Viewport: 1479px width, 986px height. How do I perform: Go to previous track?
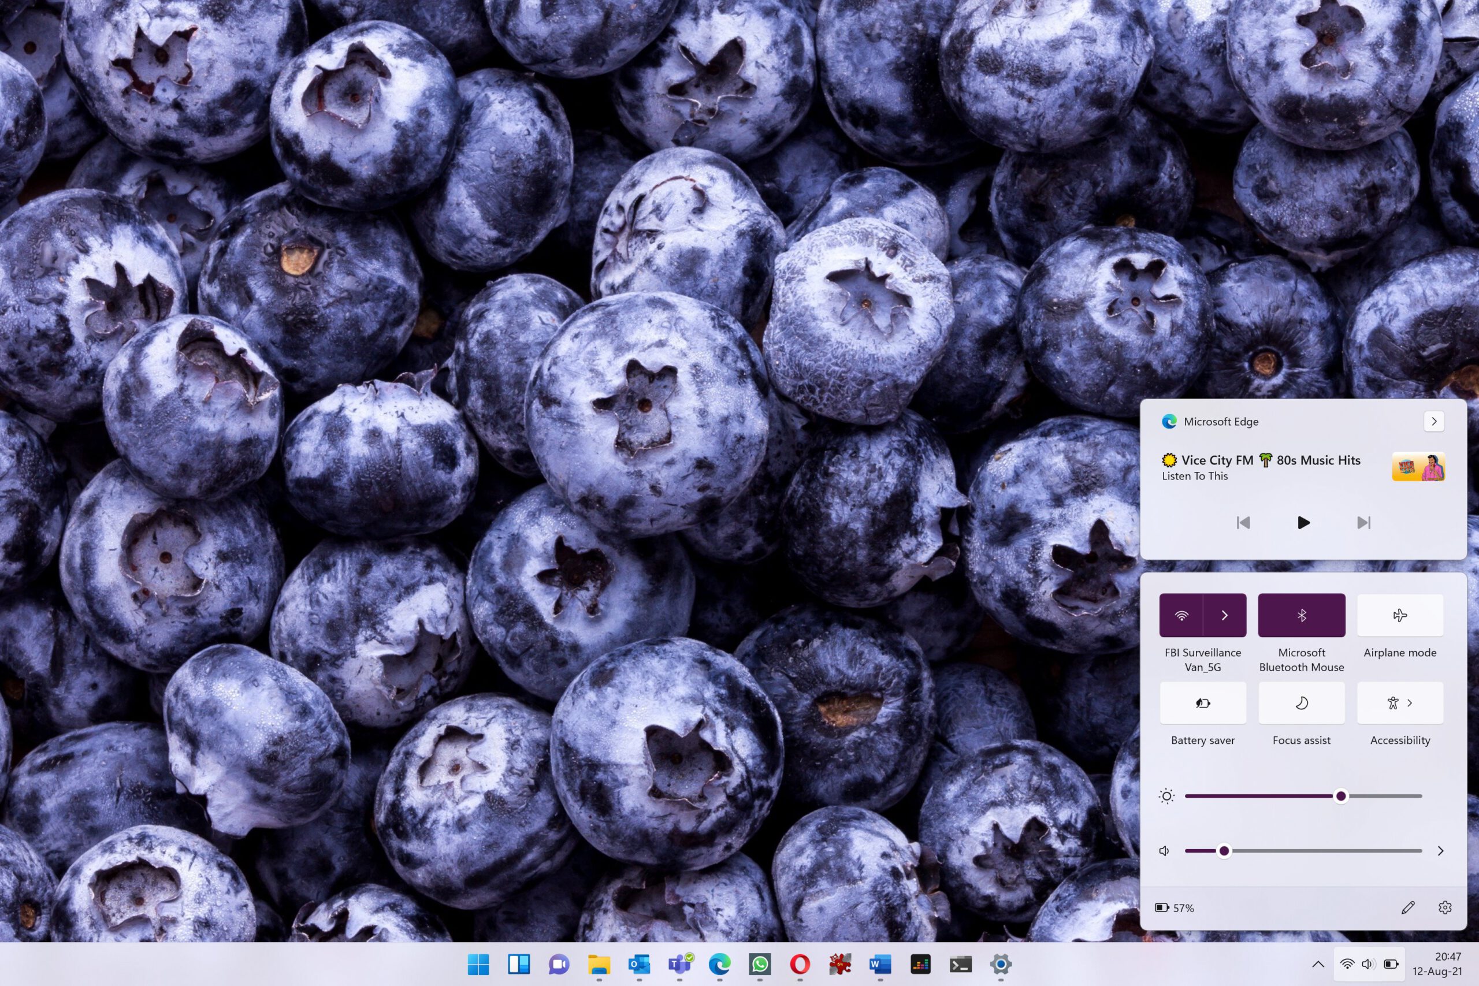[1243, 523]
